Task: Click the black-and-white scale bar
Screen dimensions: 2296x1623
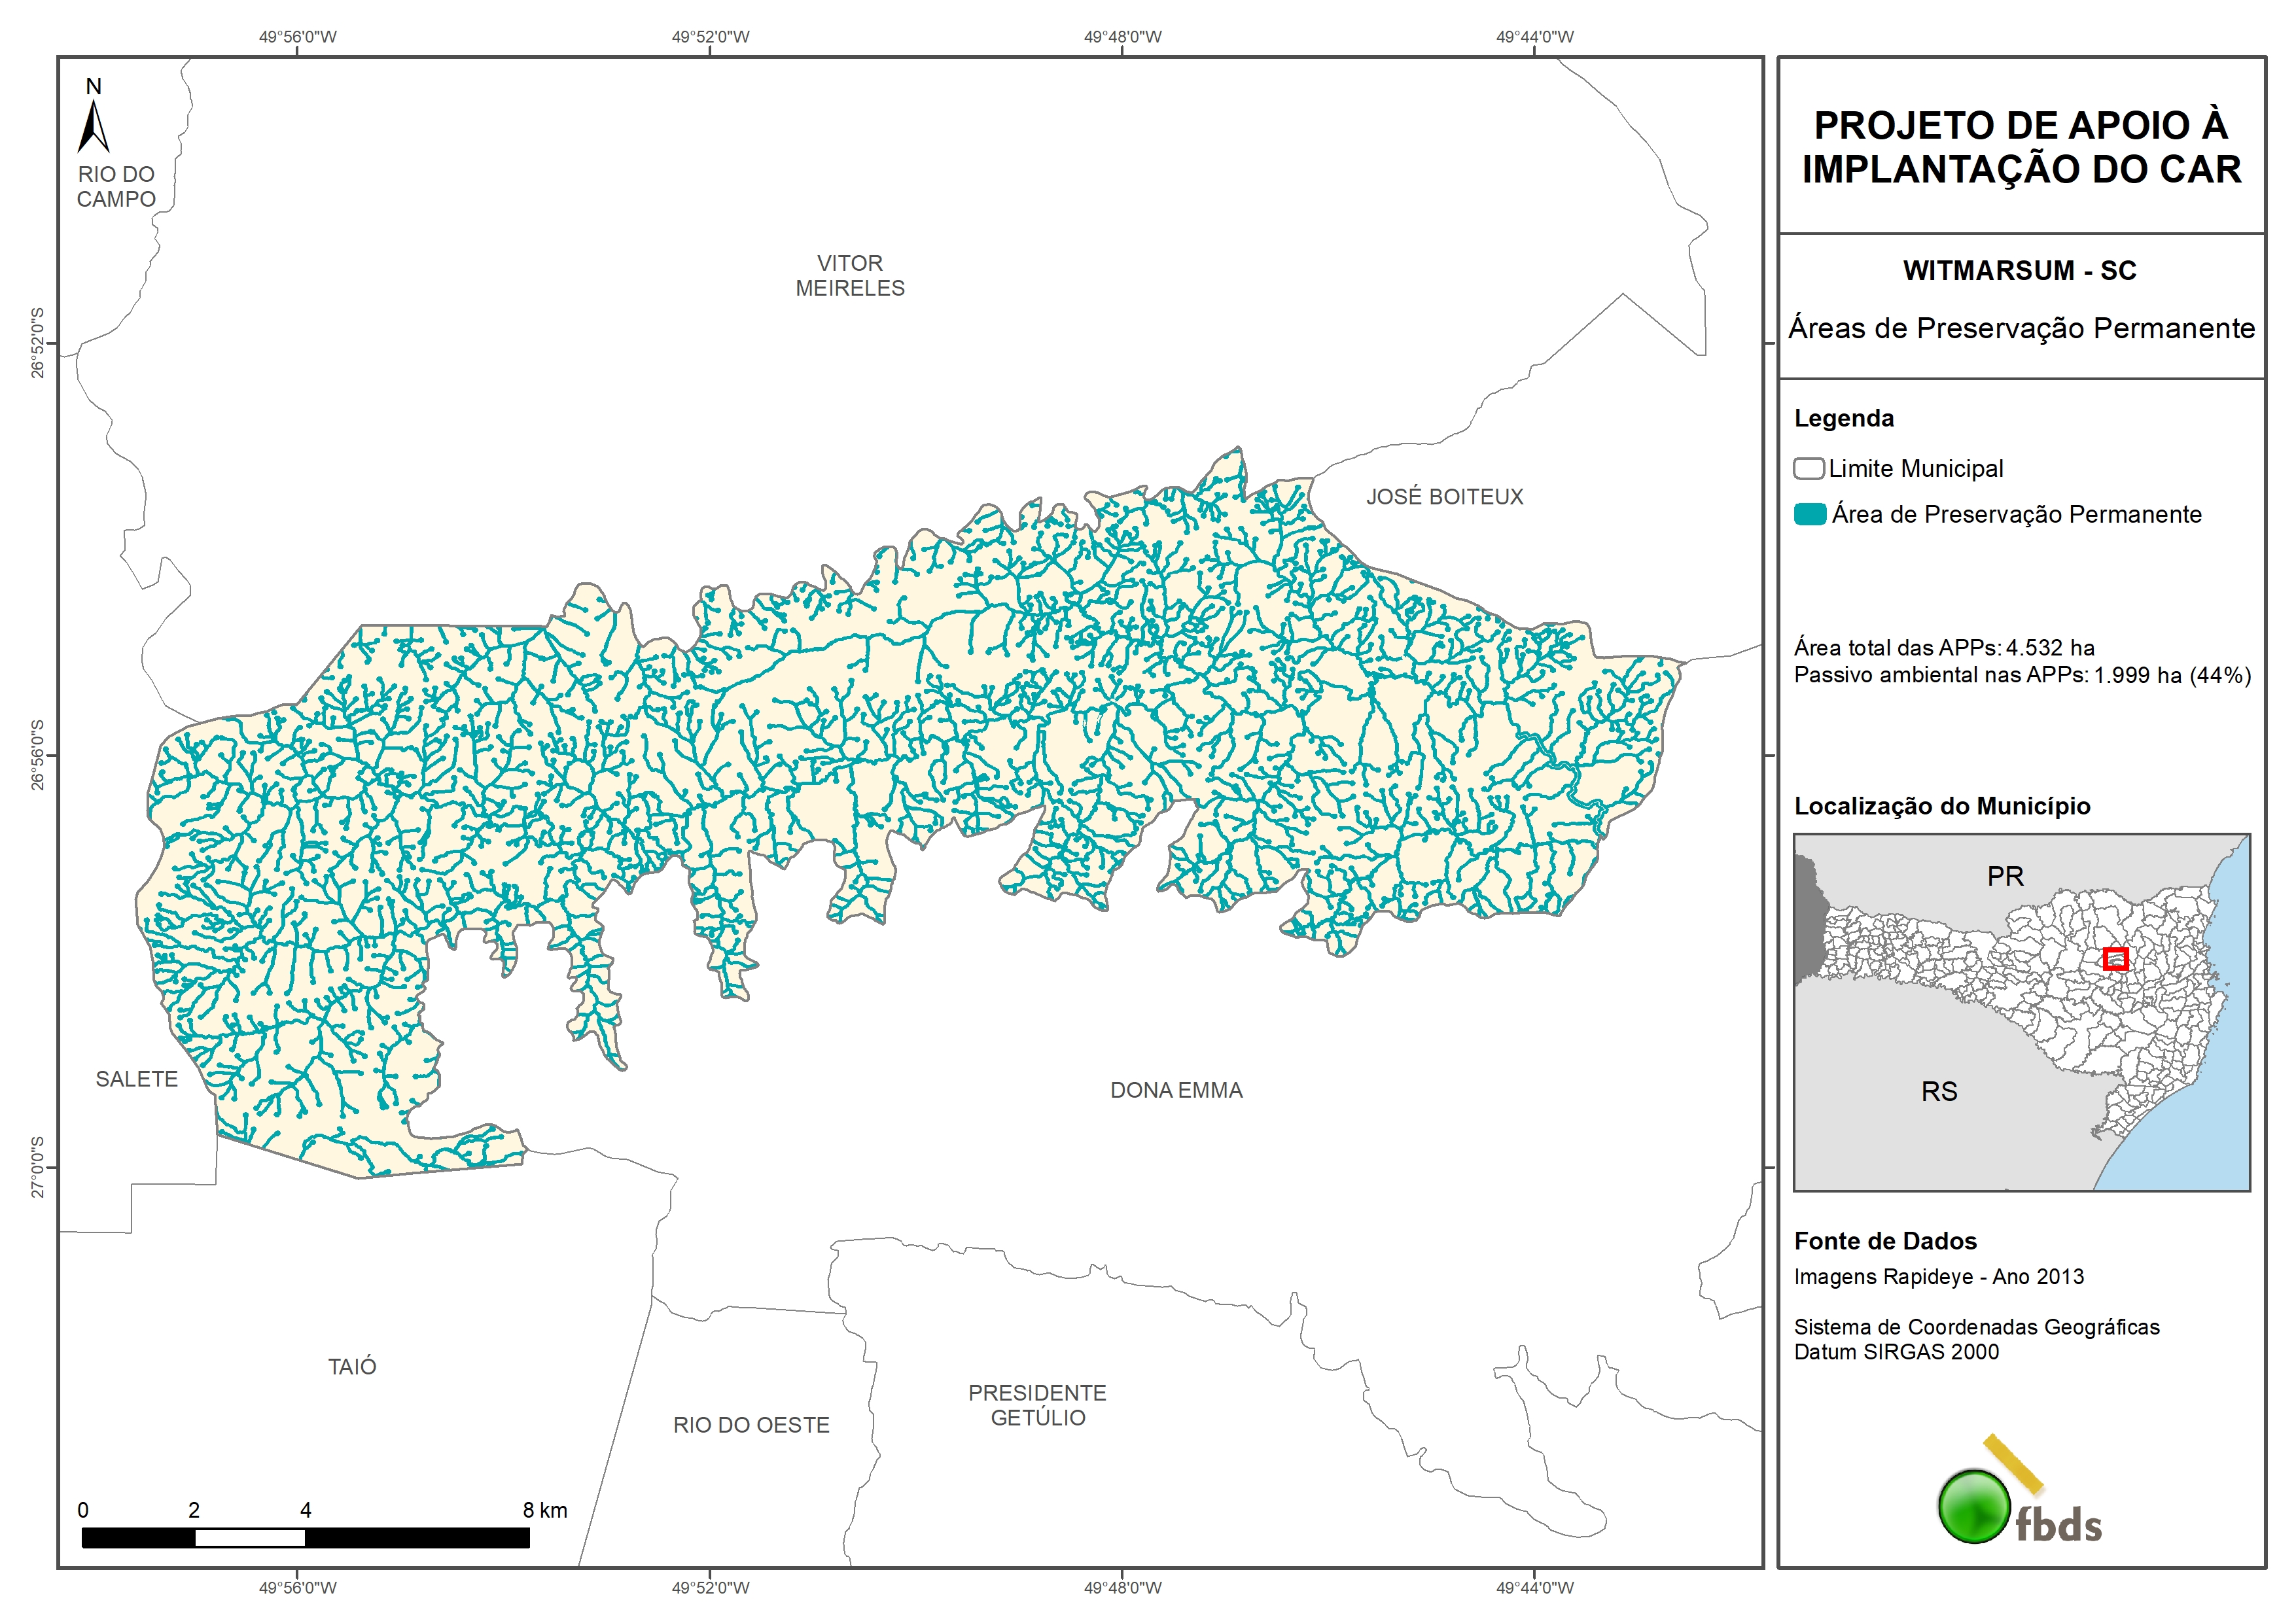Action: pyautogui.click(x=305, y=1537)
